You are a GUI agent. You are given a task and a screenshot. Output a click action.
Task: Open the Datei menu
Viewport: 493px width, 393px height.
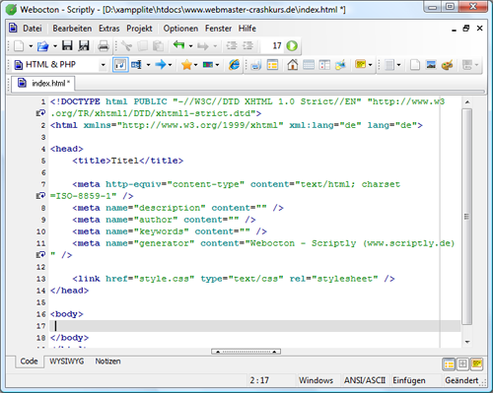33,29
